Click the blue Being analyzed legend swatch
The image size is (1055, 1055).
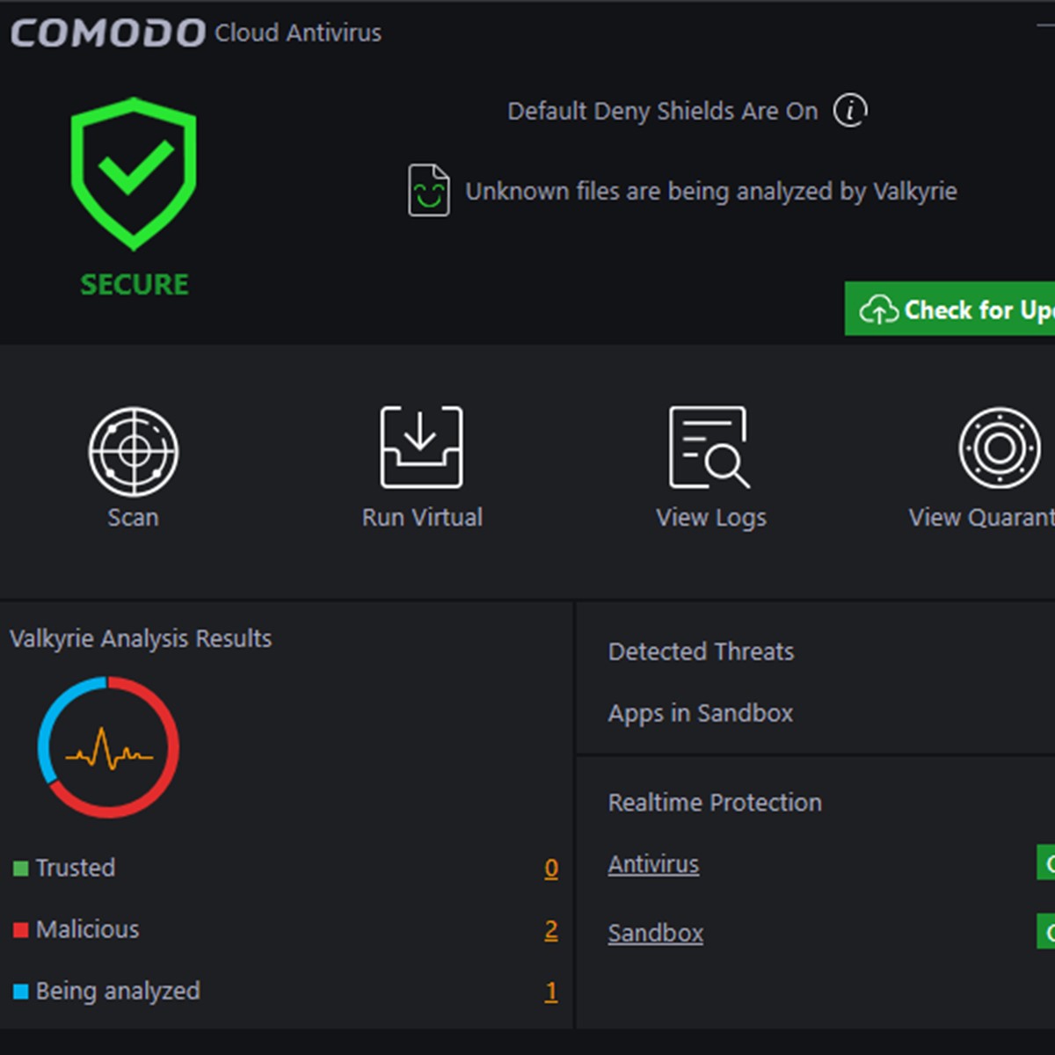[21, 992]
